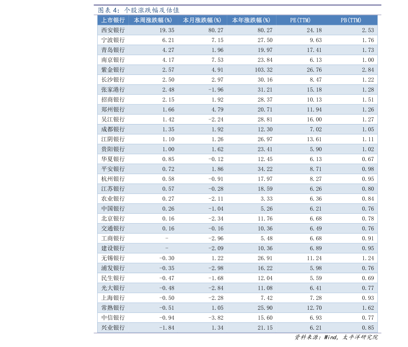Select the 郑州银行 PE value 11.94
The height and width of the screenshot is (347, 408).
click(314, 109)
